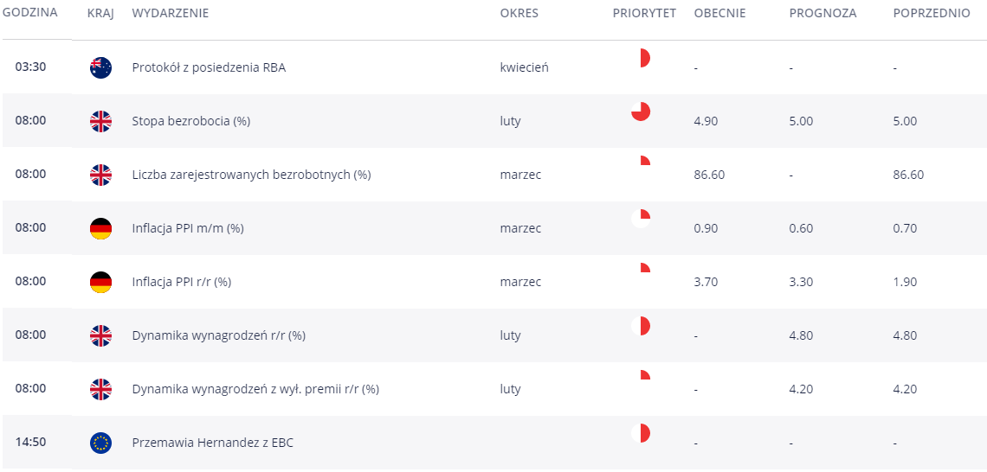Click UK flag next to Stopa bezrobocia
The image size is (987, 472).
tap(100, 121)
